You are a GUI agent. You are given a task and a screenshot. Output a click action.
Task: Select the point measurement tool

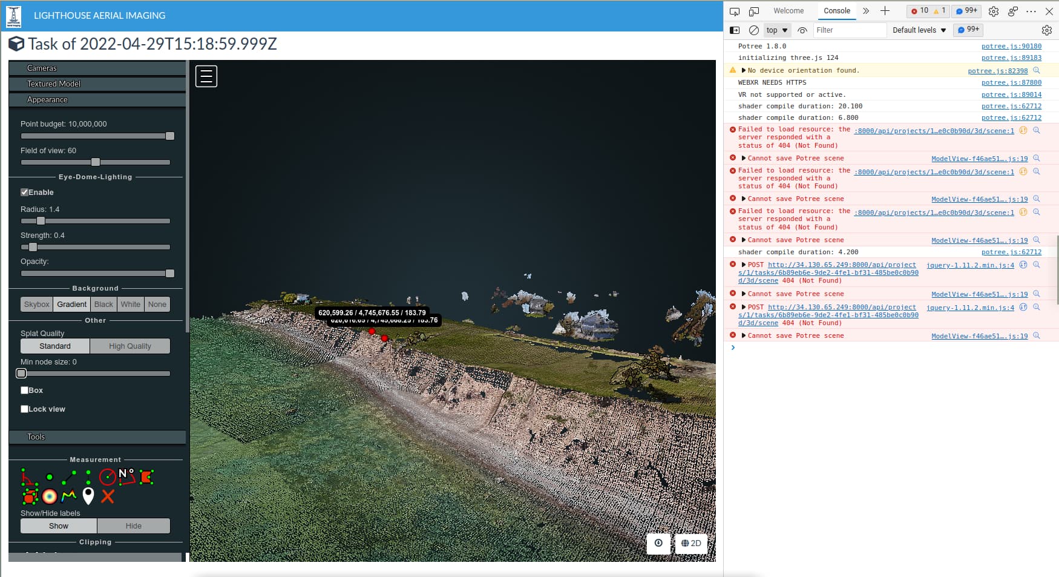click(50, 477)
